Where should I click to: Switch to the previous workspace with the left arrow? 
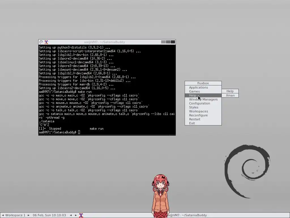click(x=3, y=215)
